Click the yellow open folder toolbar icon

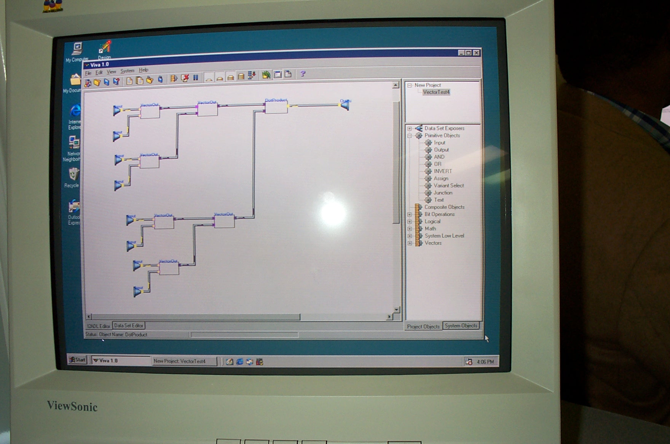click(97, 82)
